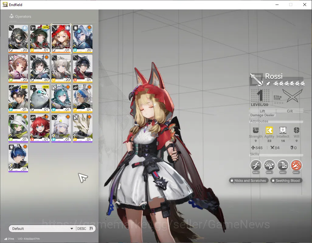Click the Elite crossed-swords emblem
Screen dimensions: 312x243
[x=292, y=96]
